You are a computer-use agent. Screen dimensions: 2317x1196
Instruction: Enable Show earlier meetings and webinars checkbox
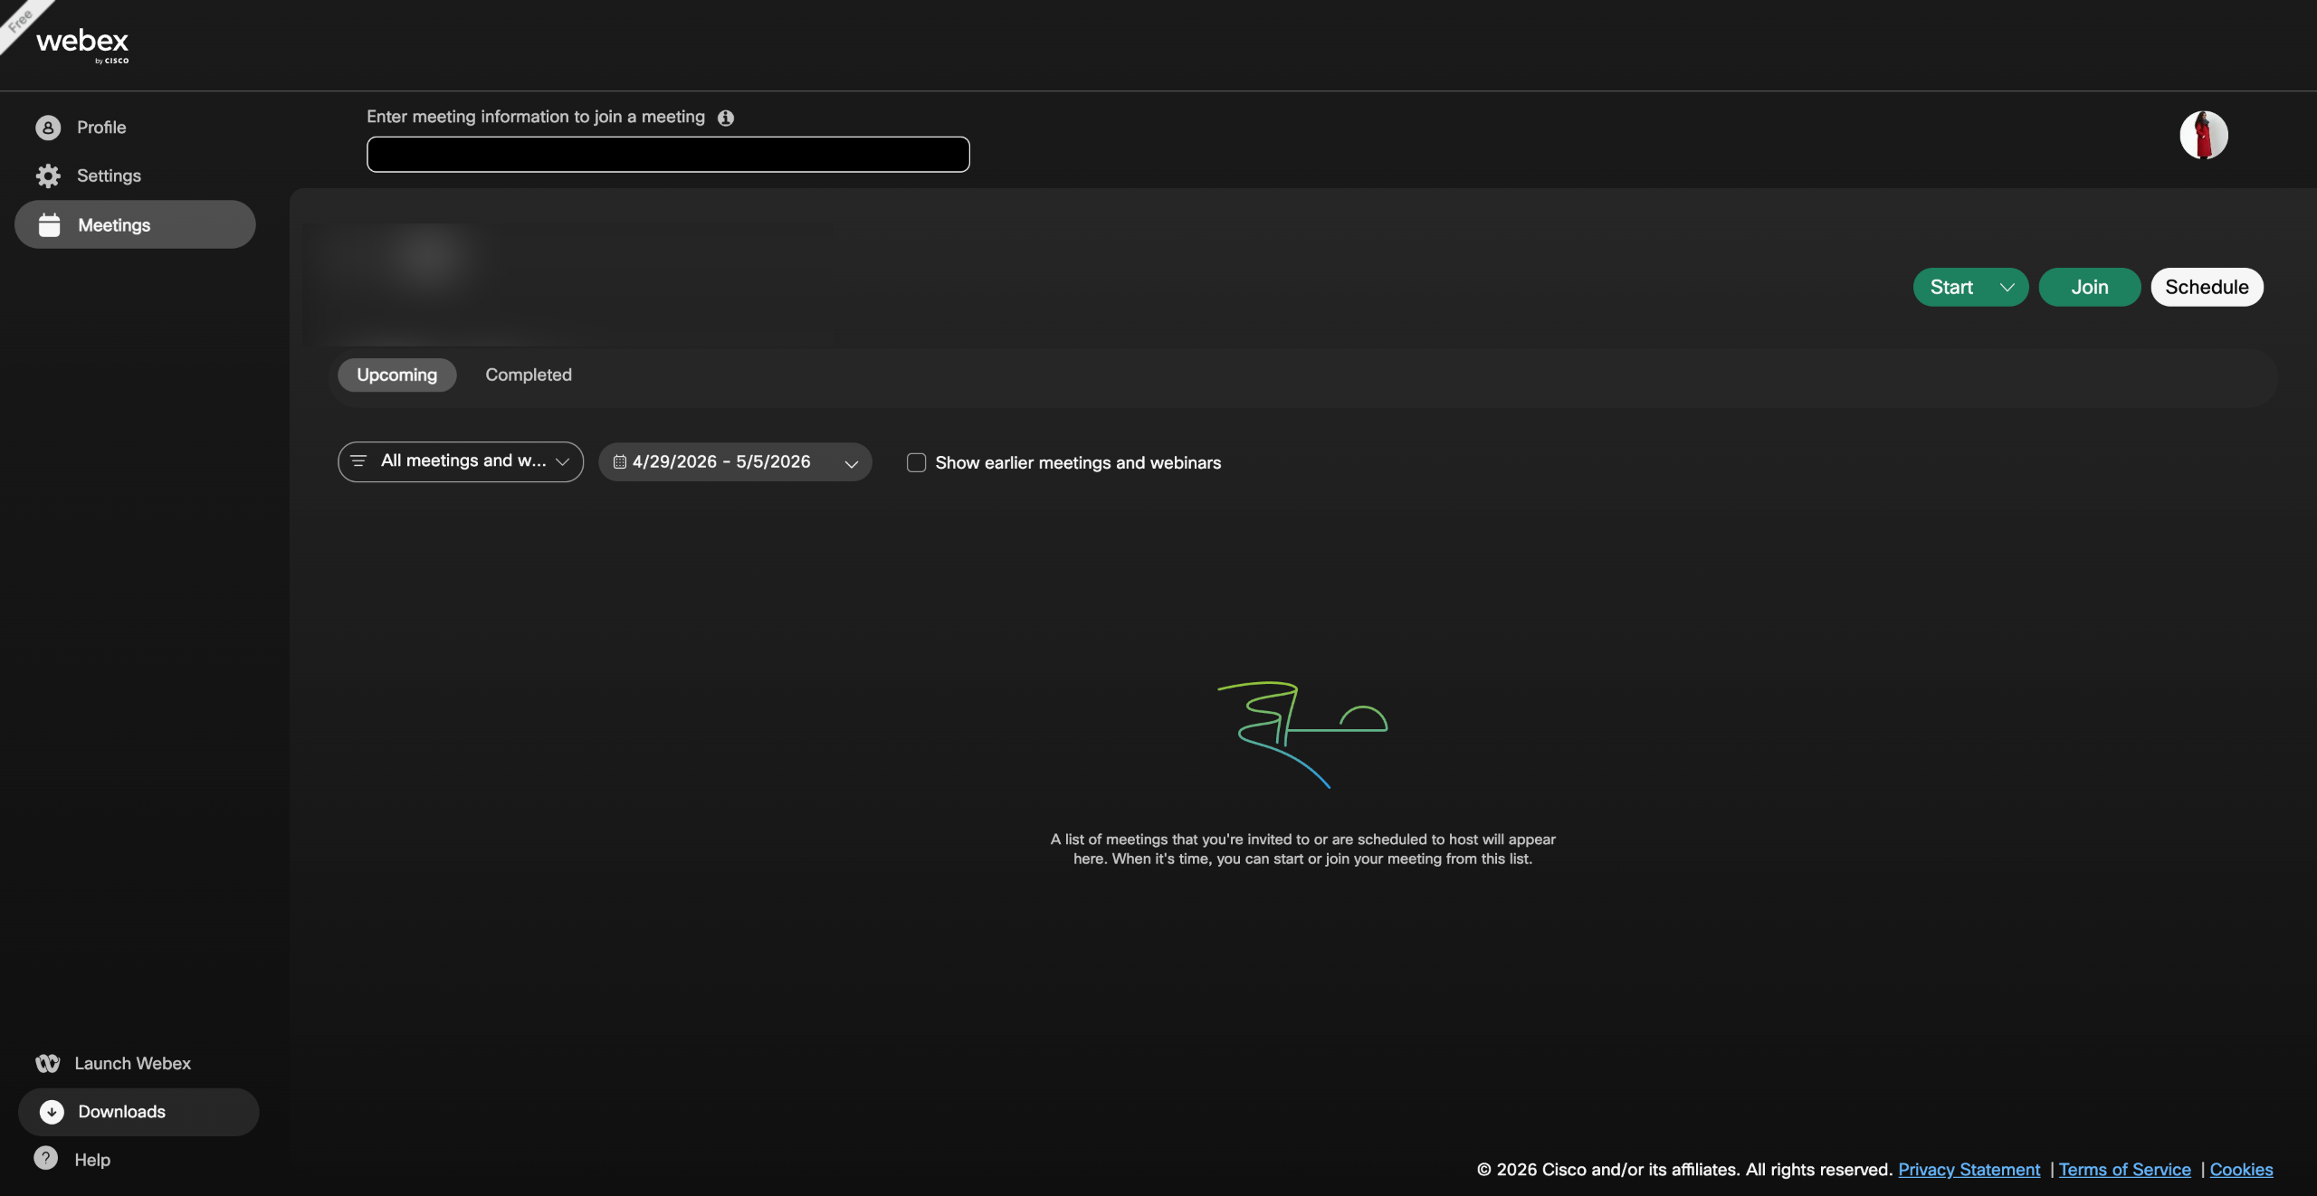pyautogui.click(x=916, y=462)
